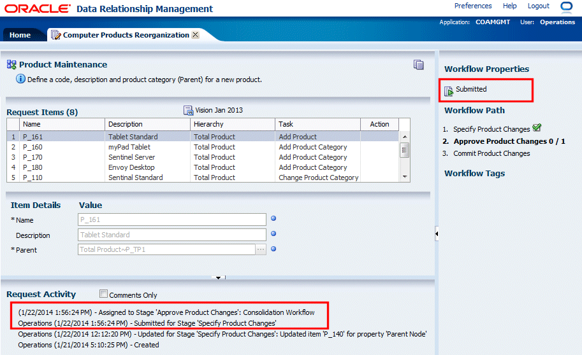Click the blue dot beside the Description field
This screenshot has width=582, height=355.
273,233
